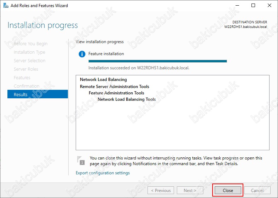Click the Feature installation label

(106, 54)
